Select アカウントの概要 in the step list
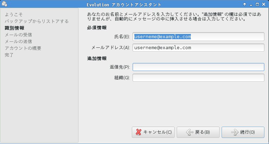This screenshot has width=269, height=144. [x=23, y=48]
